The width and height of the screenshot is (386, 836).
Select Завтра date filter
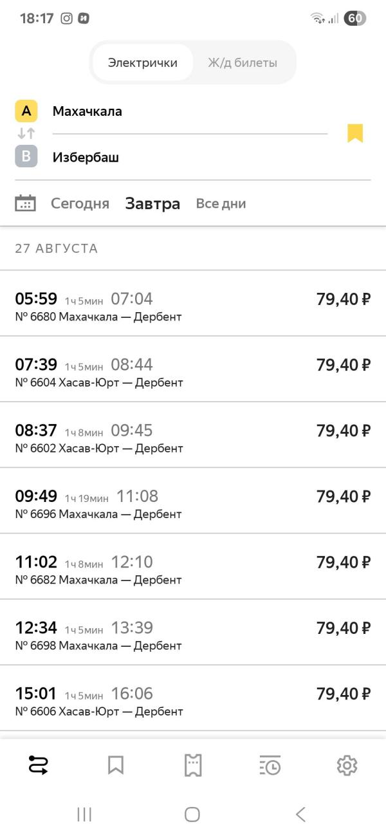[x=152, y=204]
